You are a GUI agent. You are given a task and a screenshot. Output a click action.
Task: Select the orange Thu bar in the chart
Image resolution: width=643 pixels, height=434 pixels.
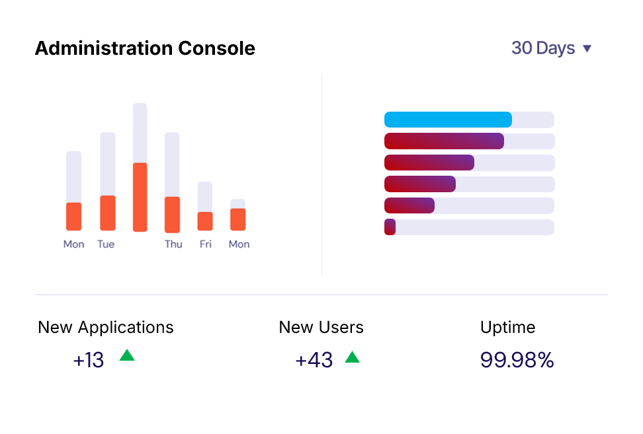(172, 215)
